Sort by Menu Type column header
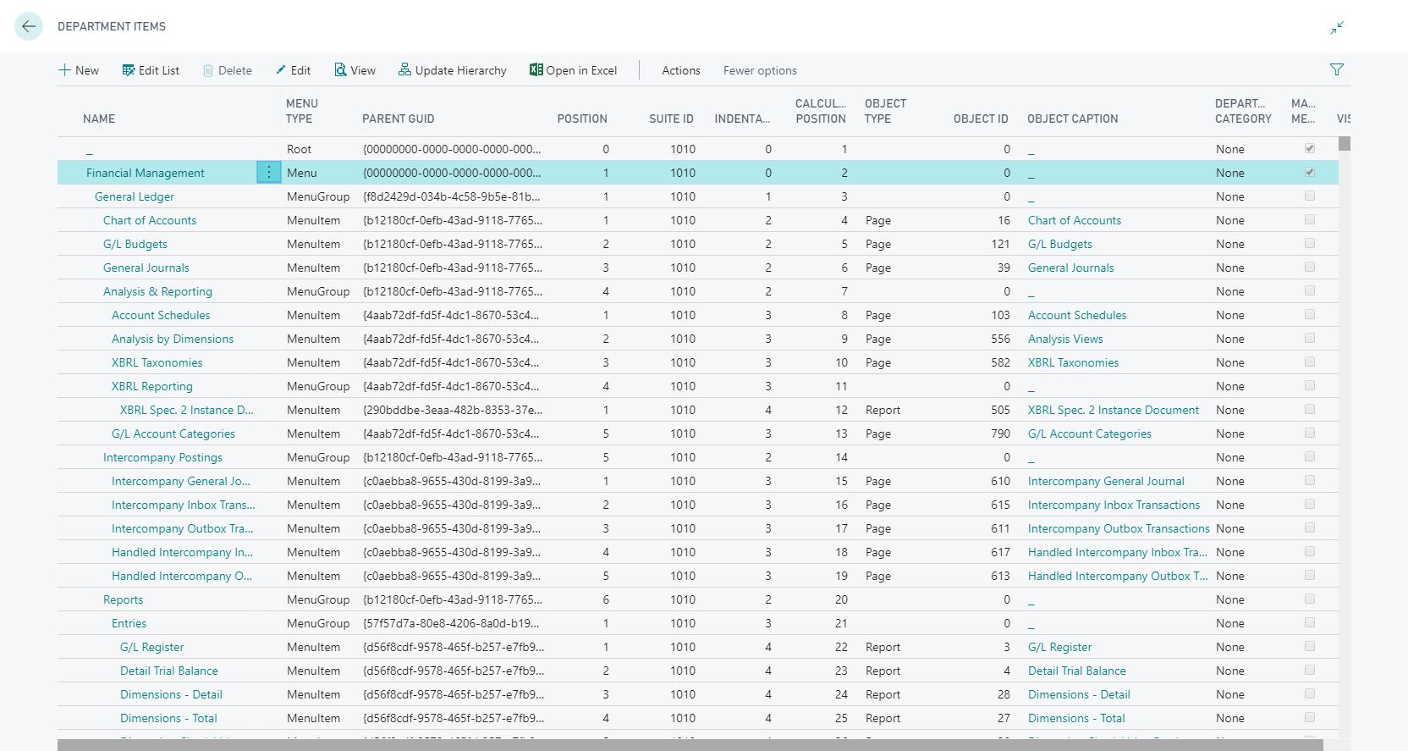The image size is (1408, 751). point(302,111)
